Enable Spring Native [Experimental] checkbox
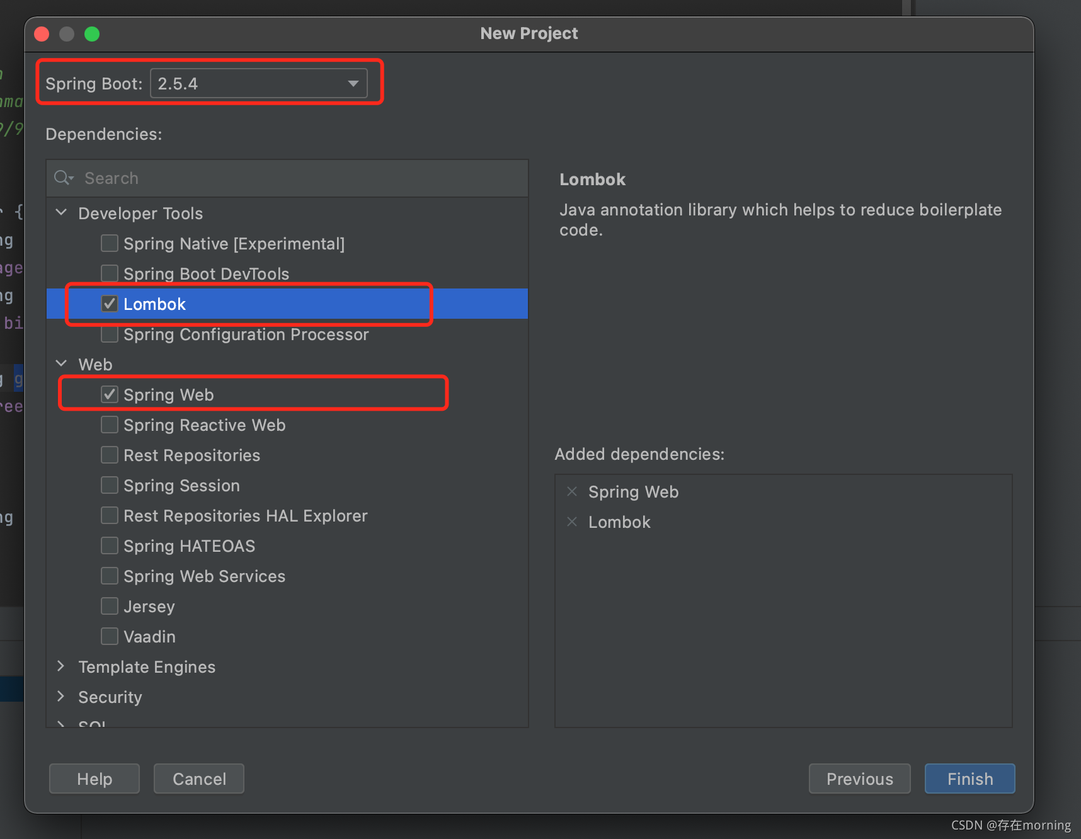Screen dimensions: 1081x839 pos(110,243)
